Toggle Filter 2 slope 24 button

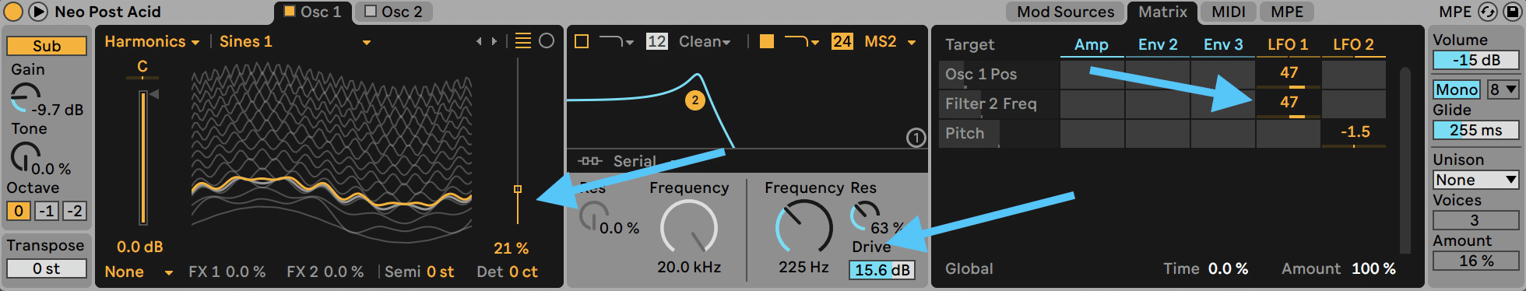click(842, 41)
